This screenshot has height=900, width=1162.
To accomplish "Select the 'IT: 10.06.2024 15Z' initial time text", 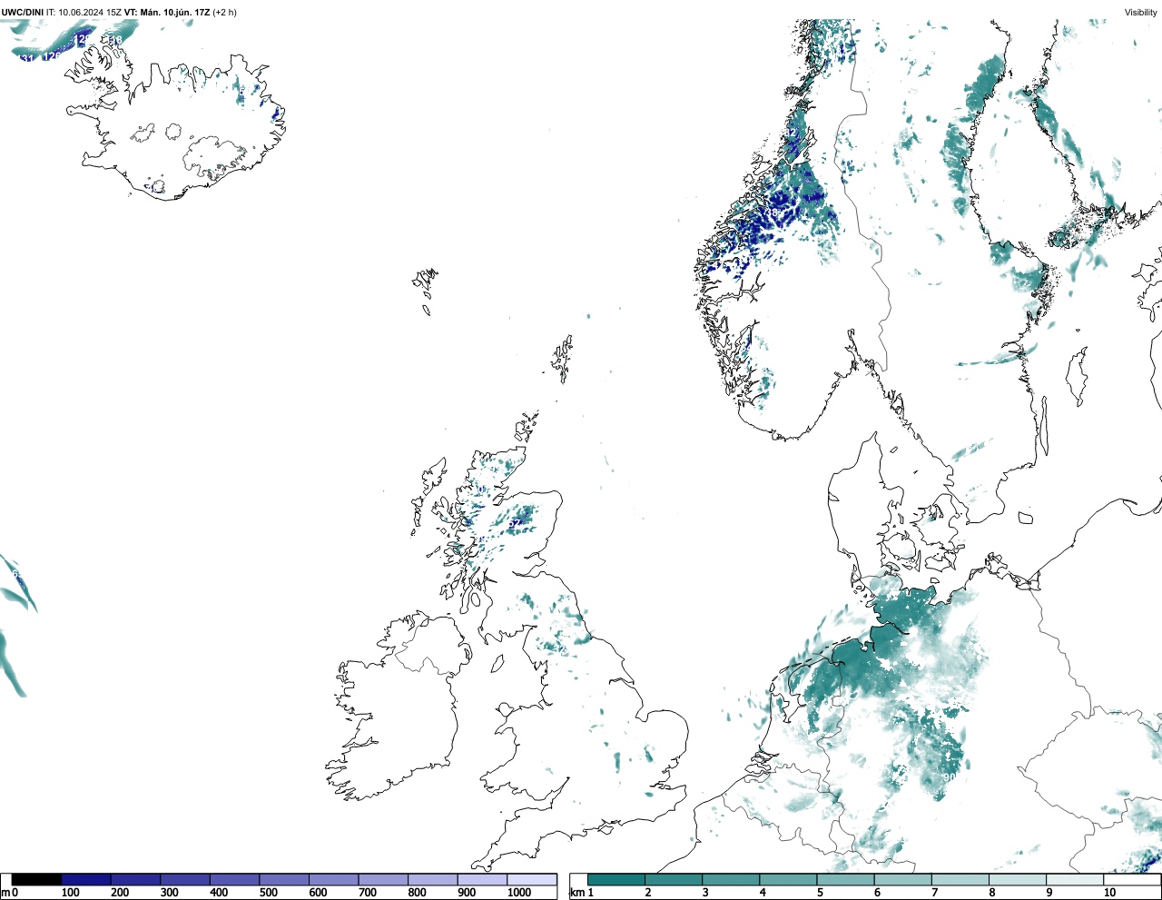I will coord(84,13).
